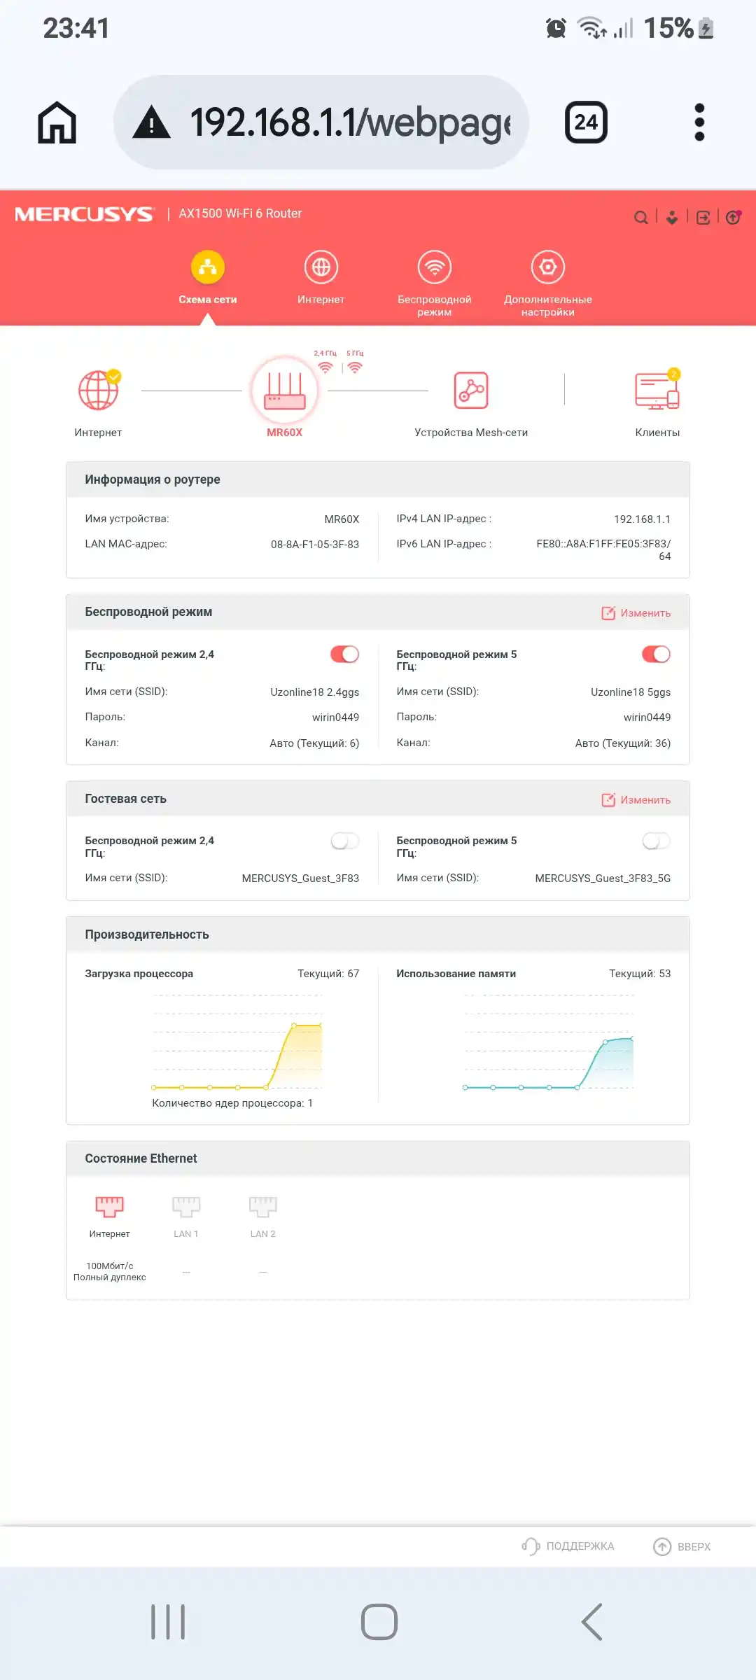
Task: Tap the browser address bar
Action: coord(321,122)
